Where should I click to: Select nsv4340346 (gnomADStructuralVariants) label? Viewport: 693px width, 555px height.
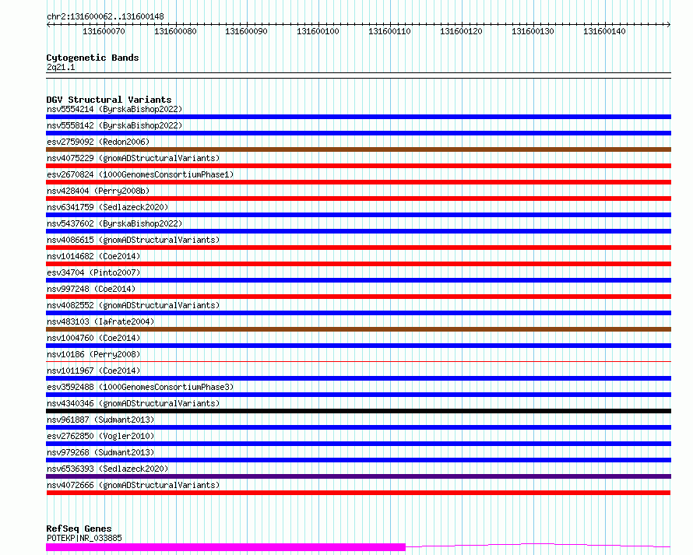coord(133,403)
